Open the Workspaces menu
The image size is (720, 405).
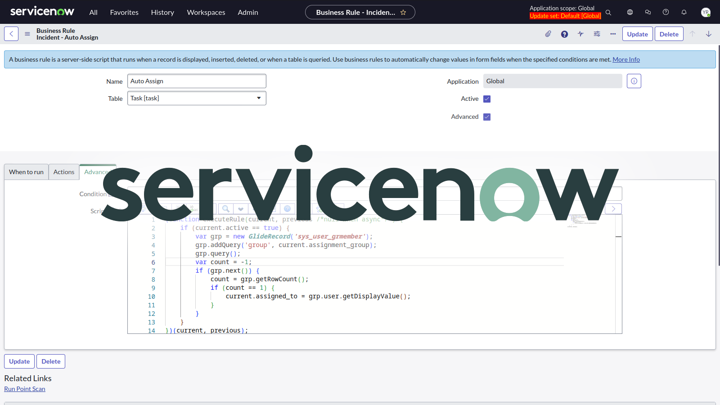[x=206, y=12]
